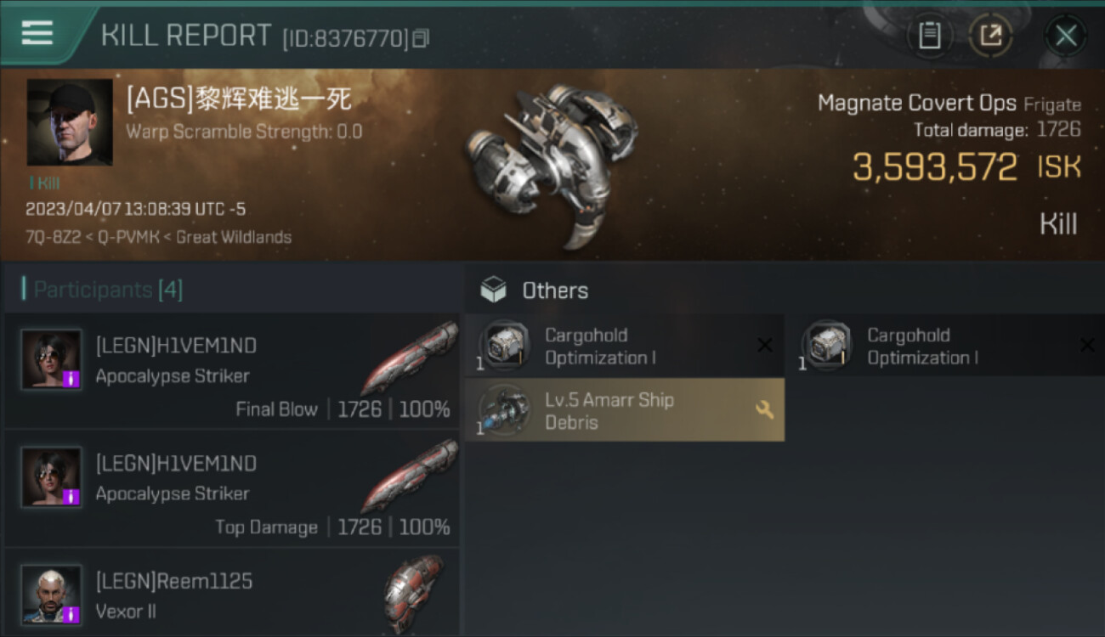The width and height of the screenshot is (1105, 637).
Task: Close the kill report window
Action: coord(1065,36)
